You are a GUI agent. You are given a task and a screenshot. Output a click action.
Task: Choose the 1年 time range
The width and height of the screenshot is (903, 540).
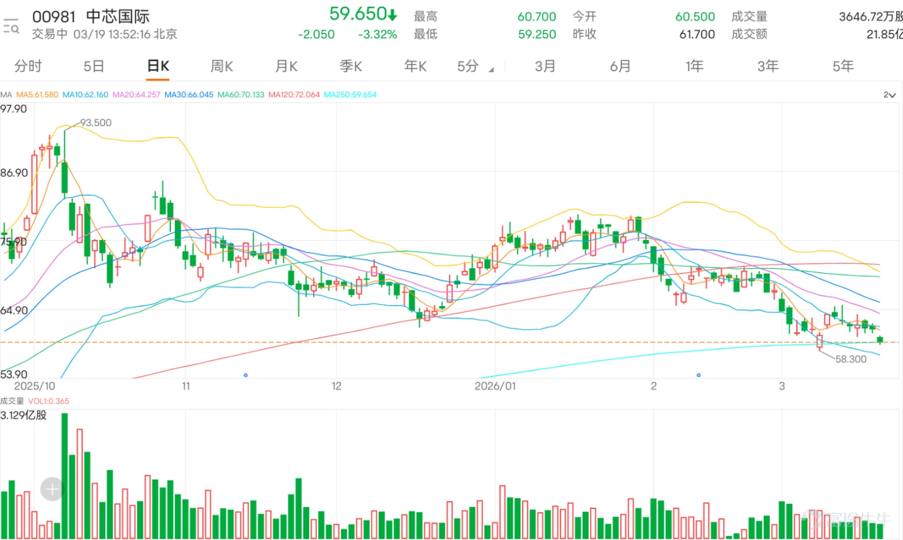tap(694, 66)
